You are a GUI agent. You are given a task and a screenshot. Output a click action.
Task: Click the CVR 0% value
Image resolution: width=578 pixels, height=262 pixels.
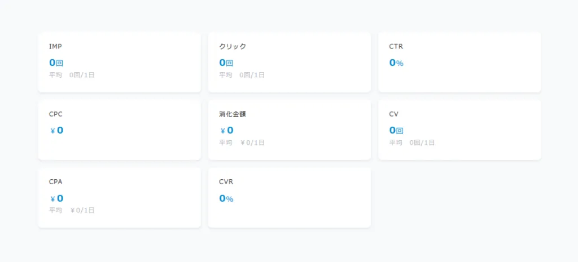point(226,198)
